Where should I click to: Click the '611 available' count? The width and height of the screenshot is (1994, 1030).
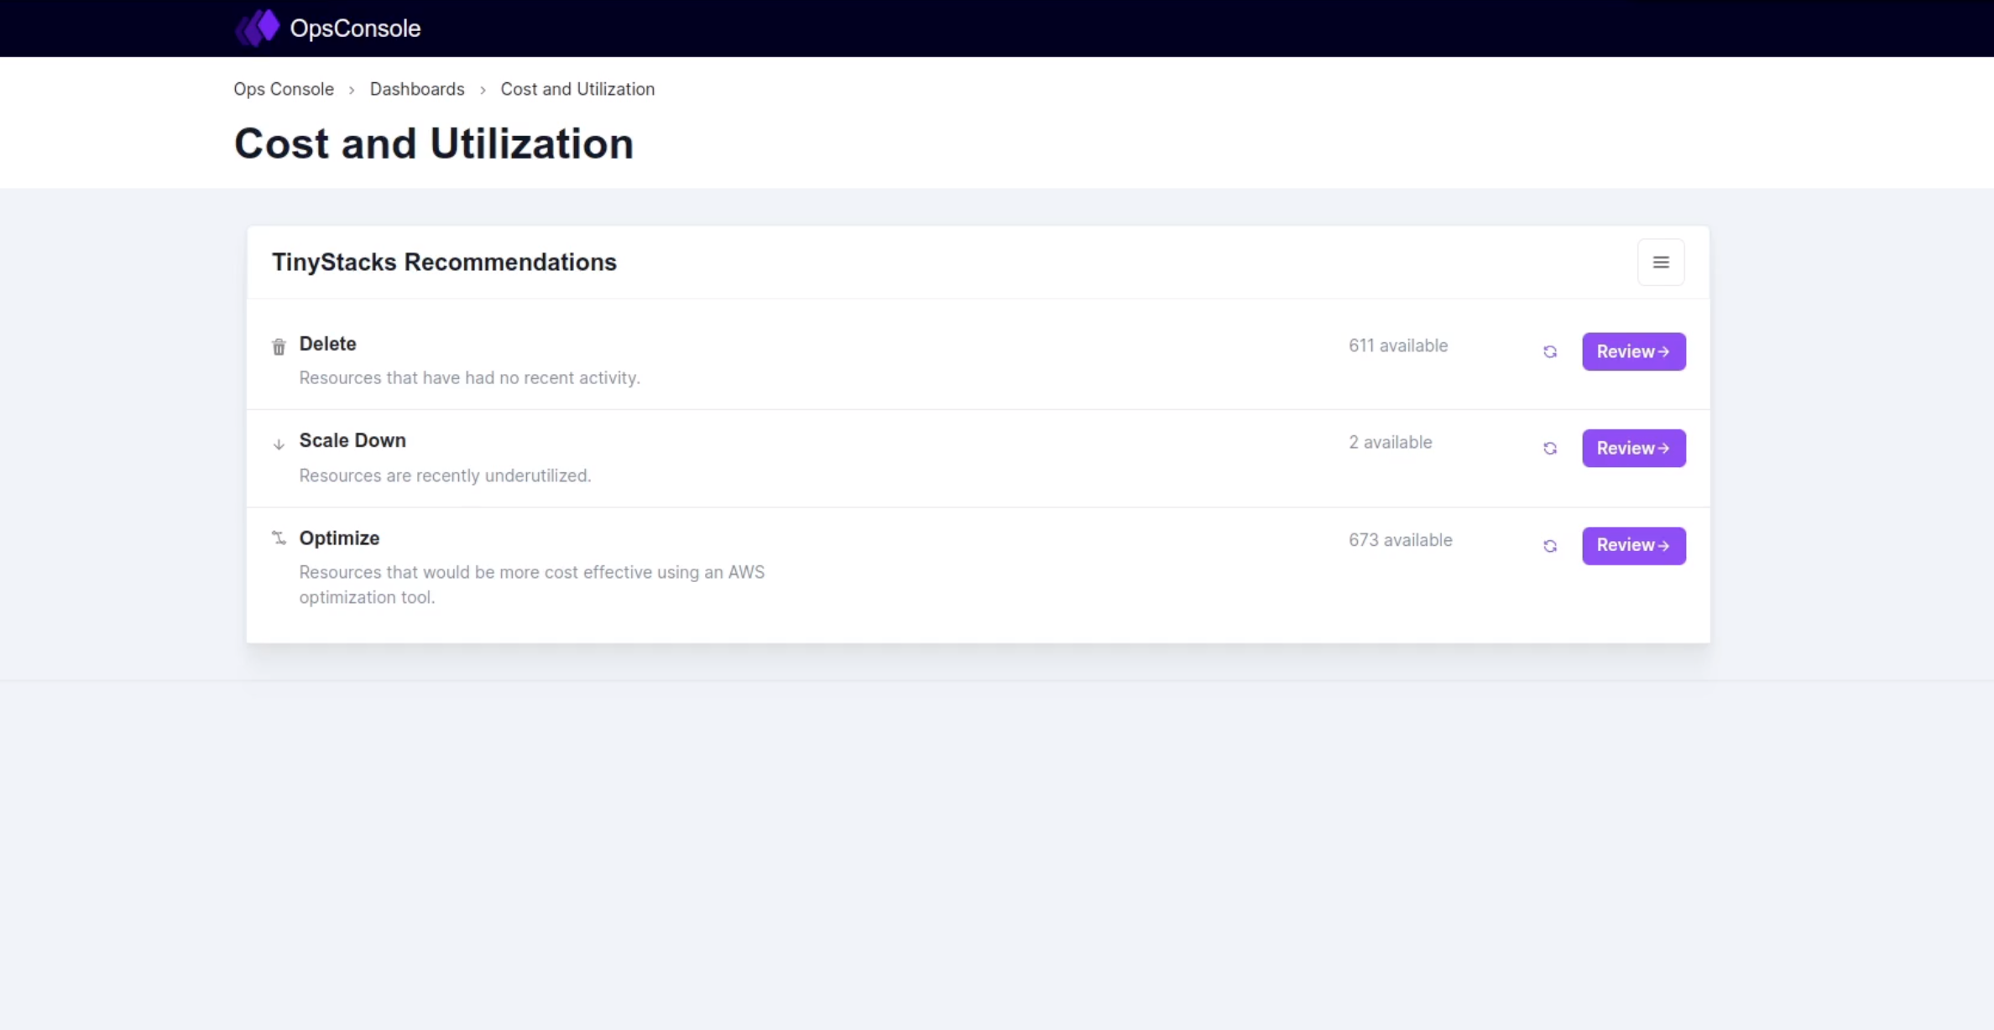pos(1398,346)
